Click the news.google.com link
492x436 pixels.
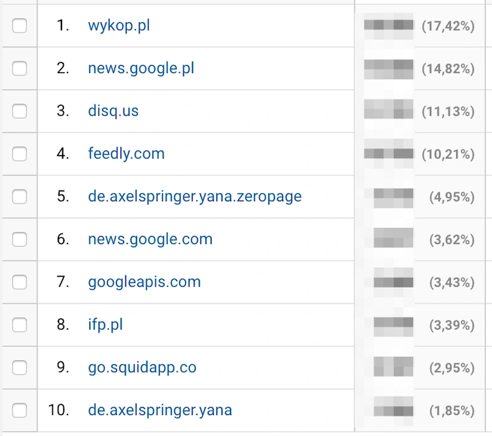[x=150, y=239]
